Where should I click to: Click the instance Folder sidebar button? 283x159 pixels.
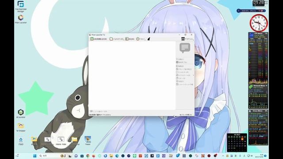pyautogui.click(x=182, y=72)
